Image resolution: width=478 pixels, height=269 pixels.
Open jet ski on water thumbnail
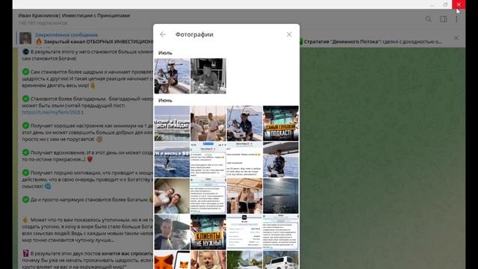tap(172, 159)
